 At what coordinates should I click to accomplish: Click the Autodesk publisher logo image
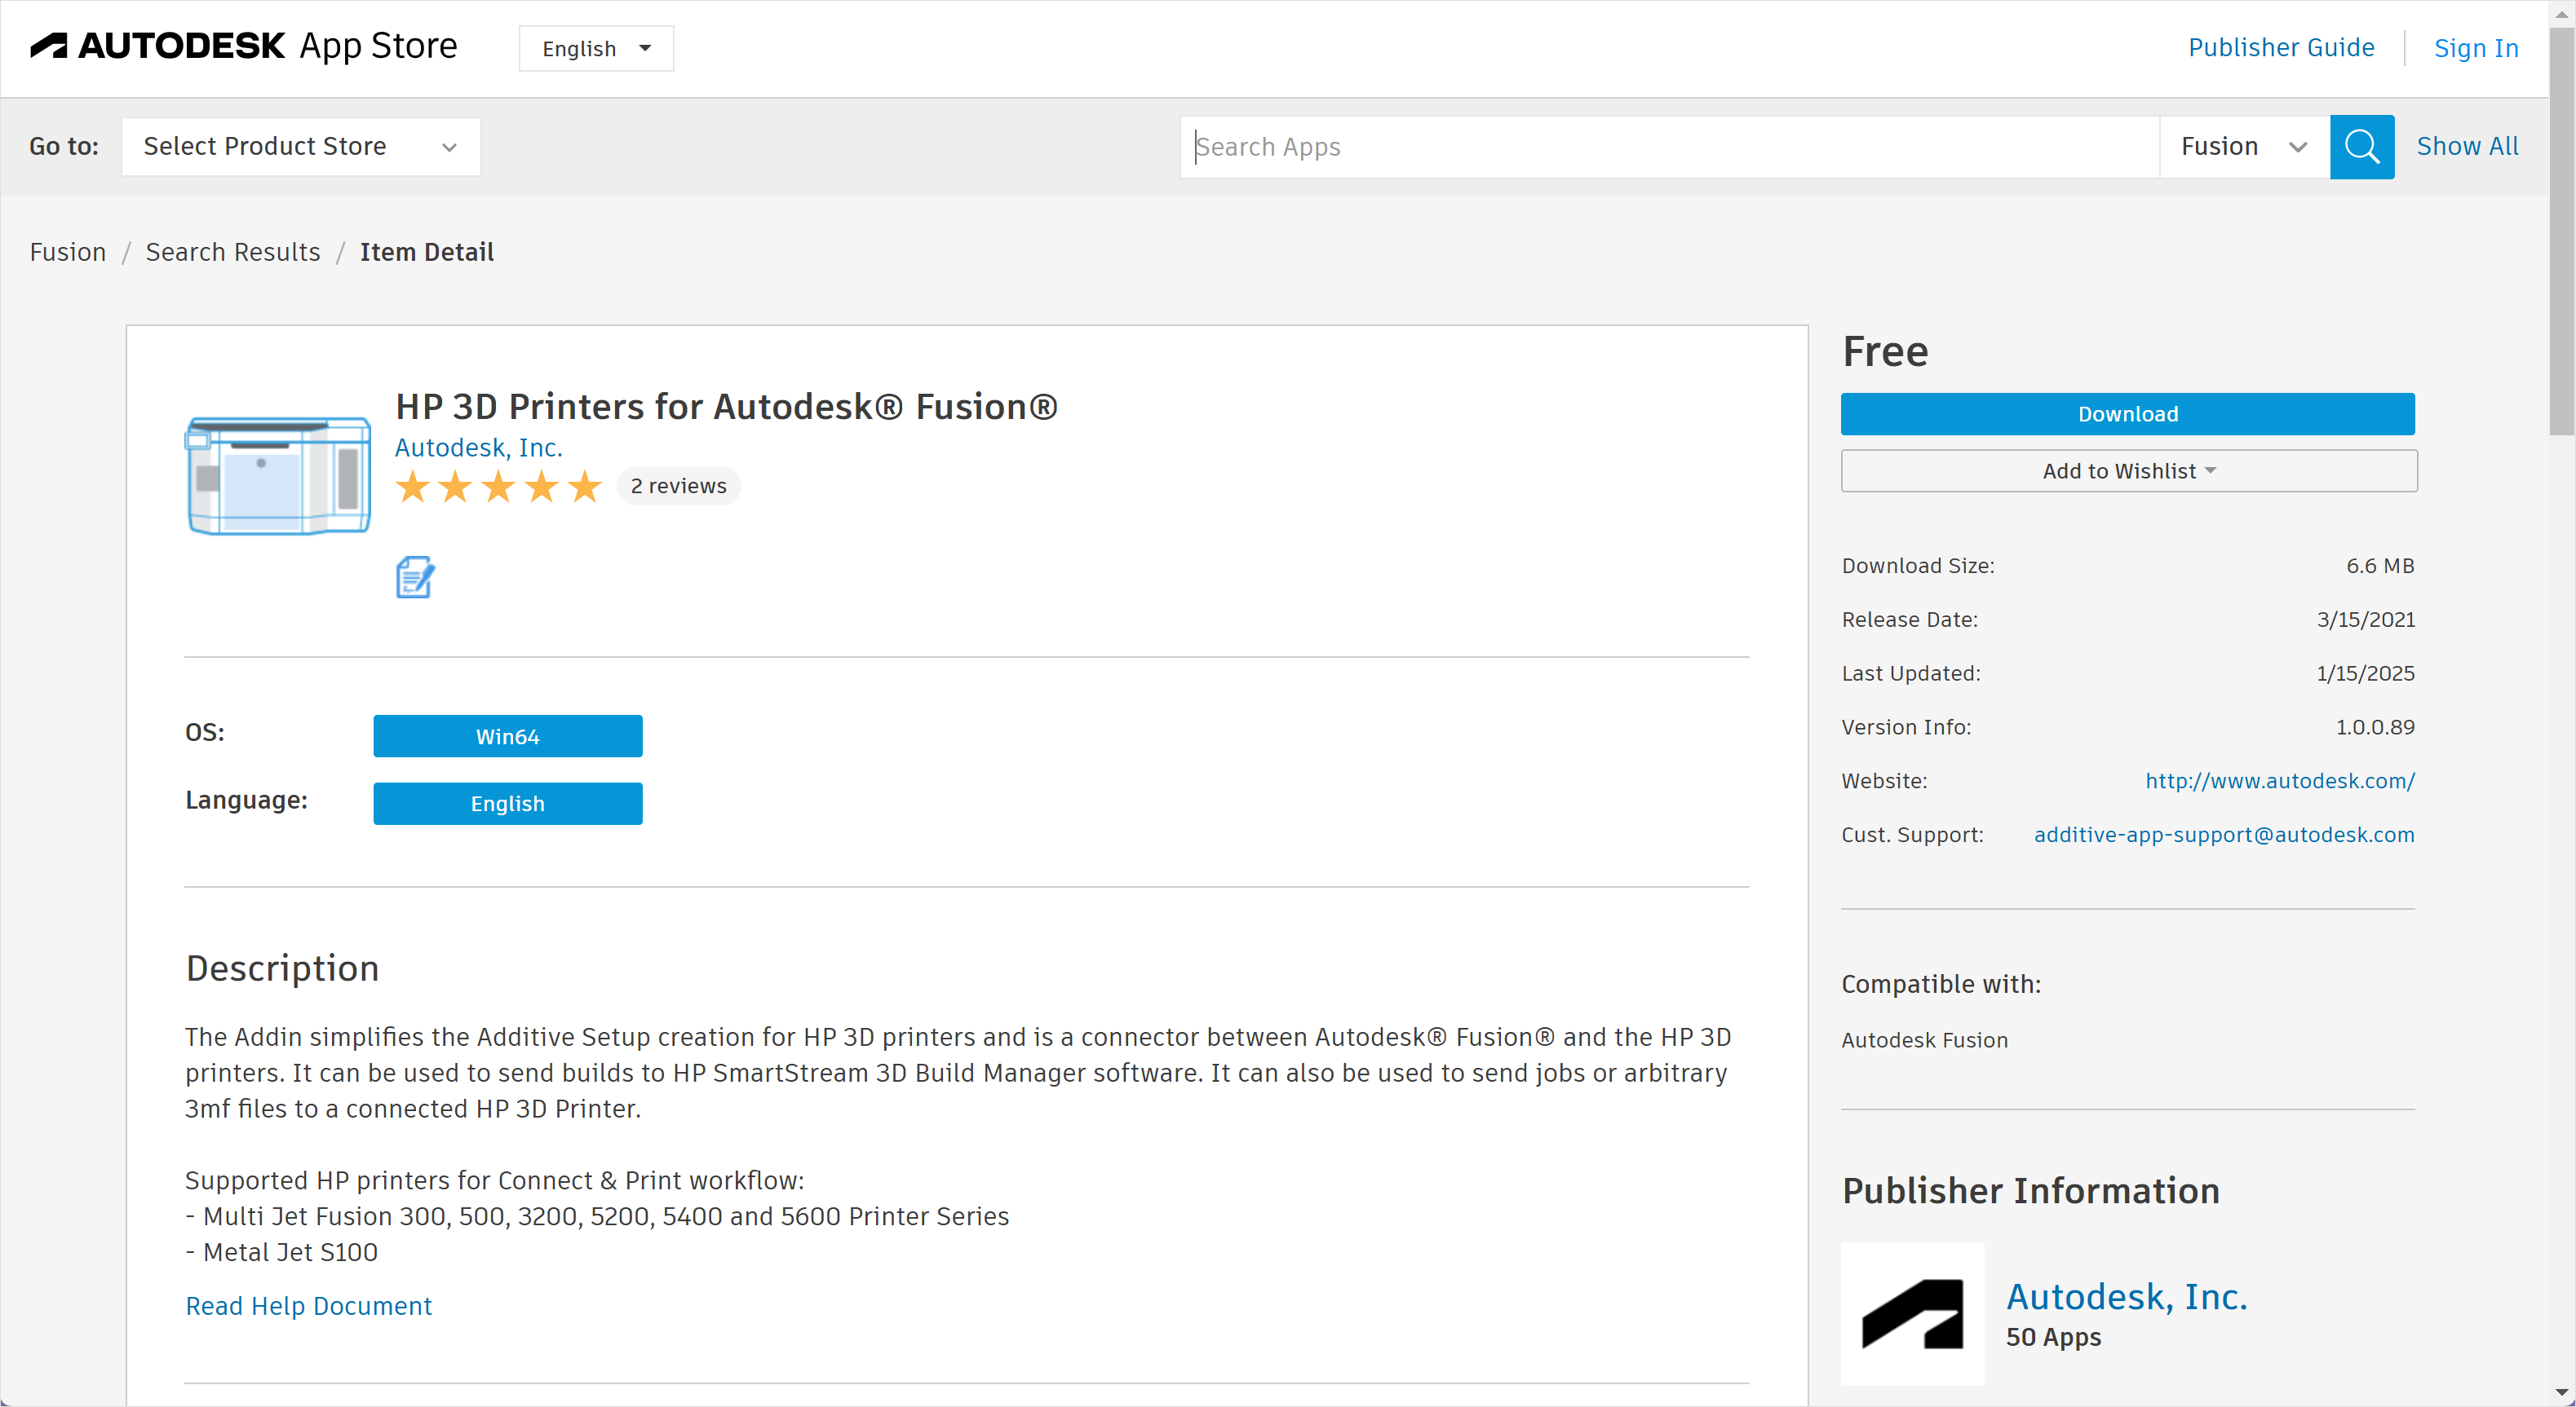click(x=1911, y=1313)
